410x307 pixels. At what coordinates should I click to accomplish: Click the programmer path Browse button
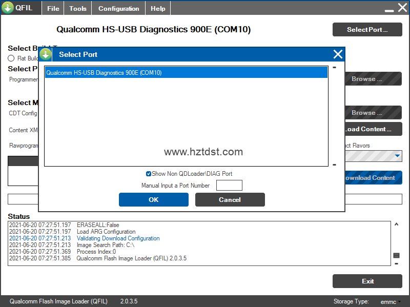pyautogui.click(x=373, y=79)
